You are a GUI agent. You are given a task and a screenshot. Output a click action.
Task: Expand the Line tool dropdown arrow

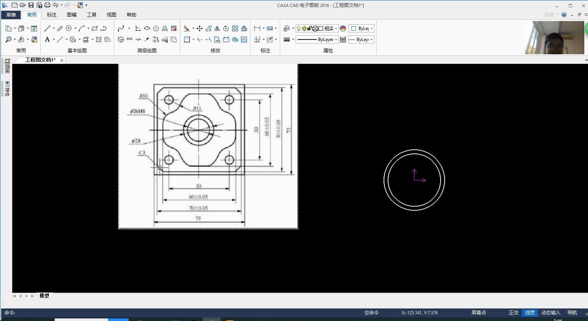pyautogui.click(x=54, y=28)
